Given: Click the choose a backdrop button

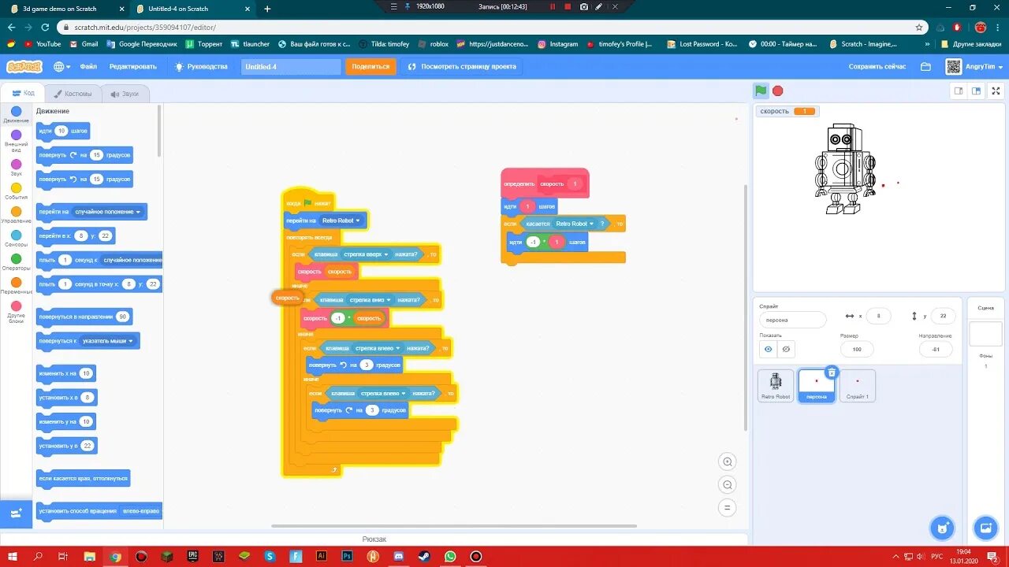Looking at the screenshot, I should click(985, 528).
